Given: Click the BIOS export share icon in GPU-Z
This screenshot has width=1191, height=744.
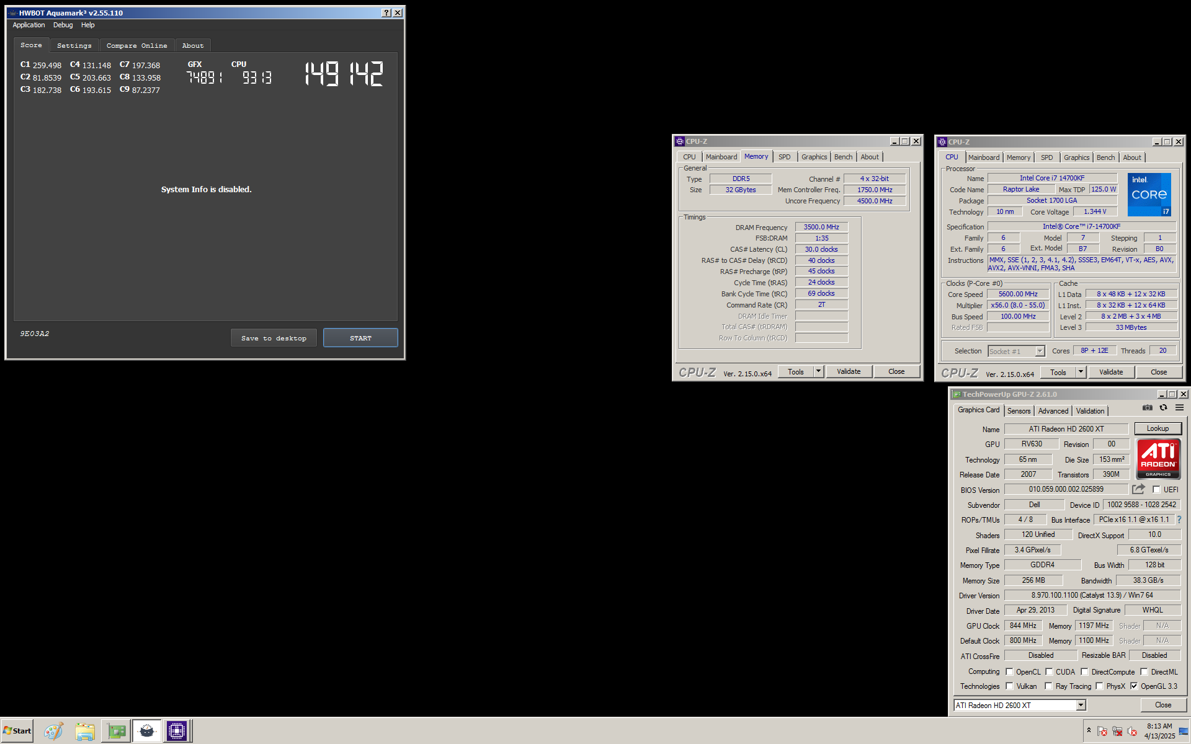Looking at the screenshot, I should point(1138,489).
